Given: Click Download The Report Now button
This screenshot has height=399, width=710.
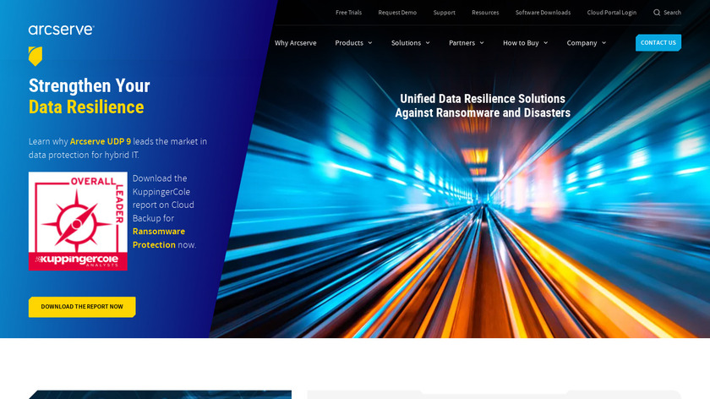Looking at the screenshot, I should tap(82, 307).
